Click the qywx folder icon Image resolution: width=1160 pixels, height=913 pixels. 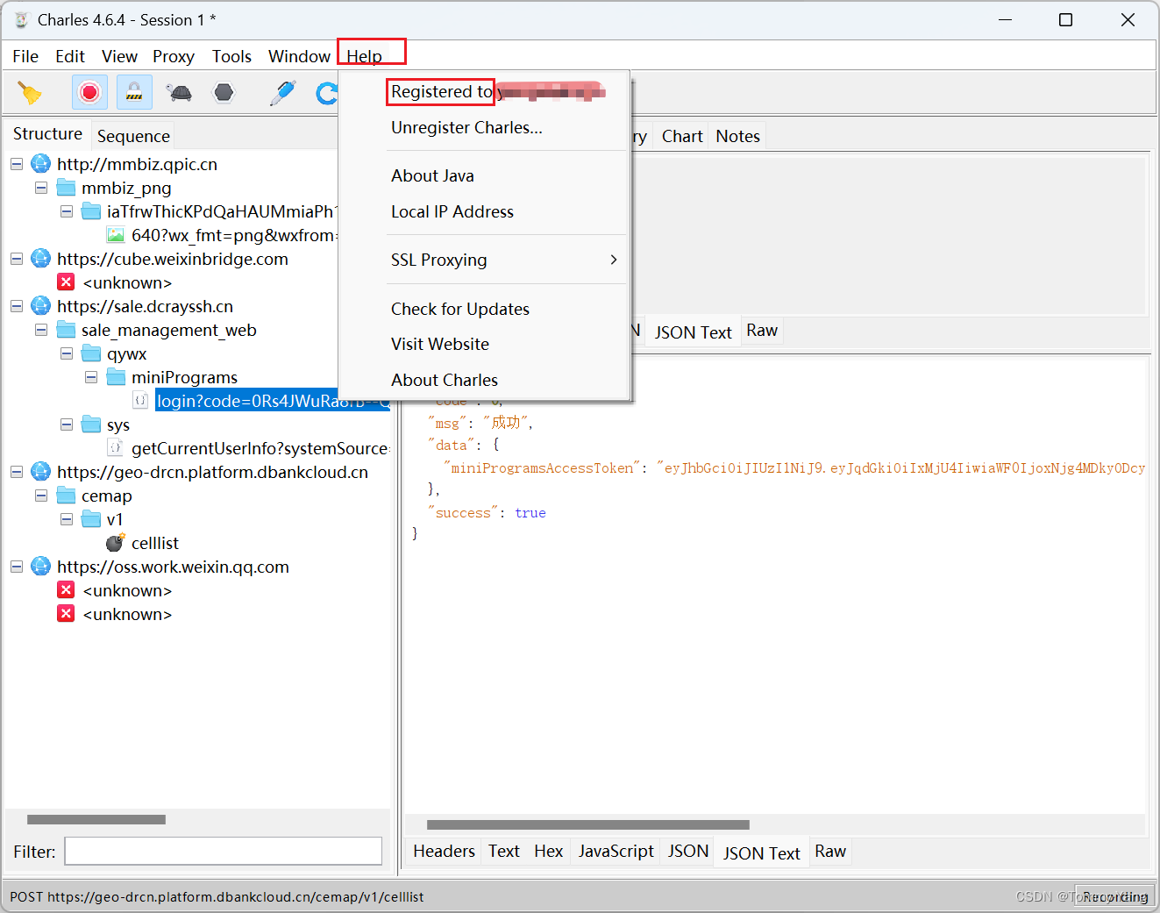tap(91, 353)
